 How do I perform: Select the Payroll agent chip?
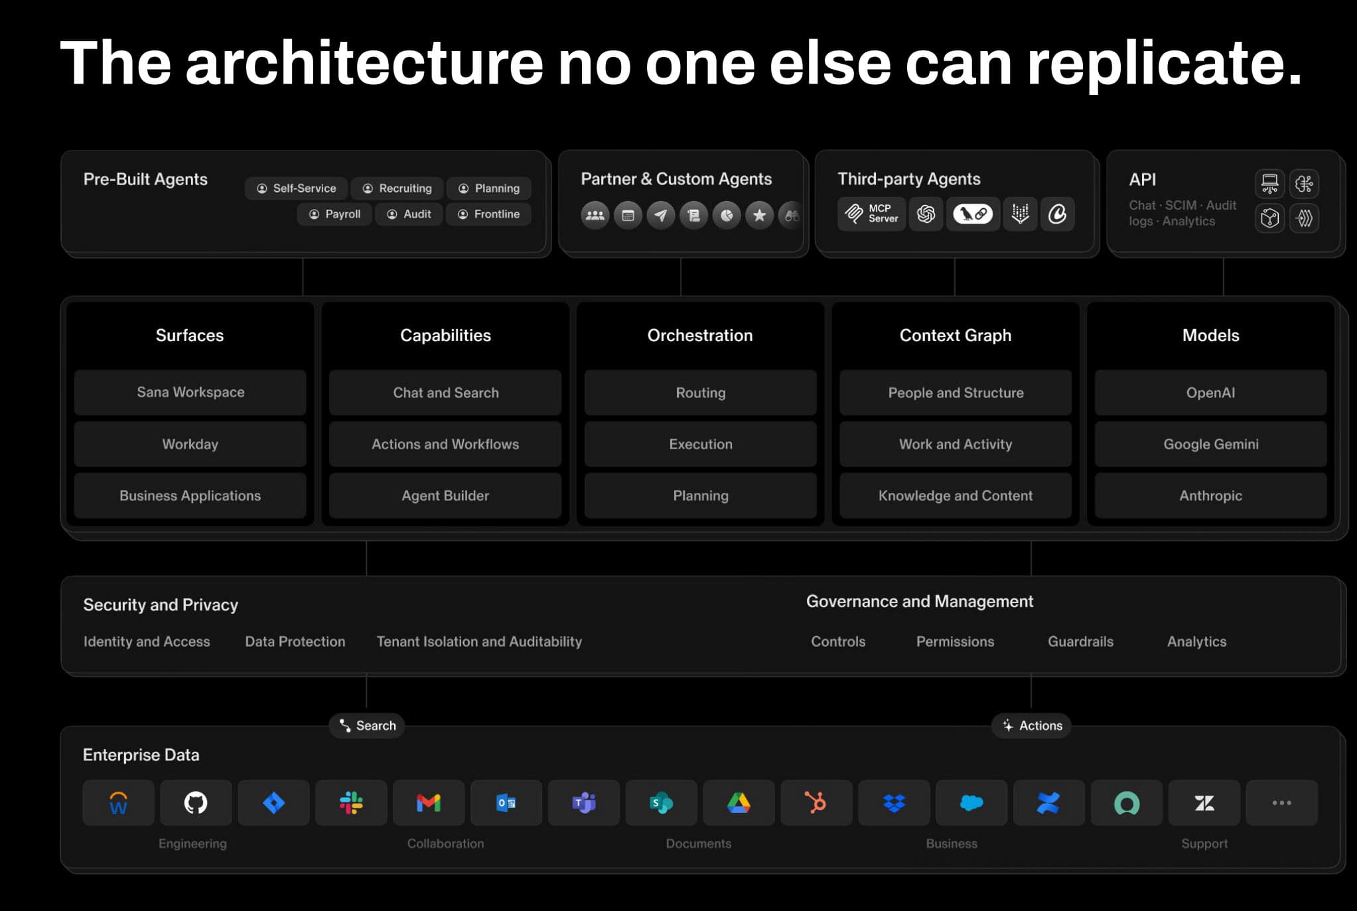[334, 214]
